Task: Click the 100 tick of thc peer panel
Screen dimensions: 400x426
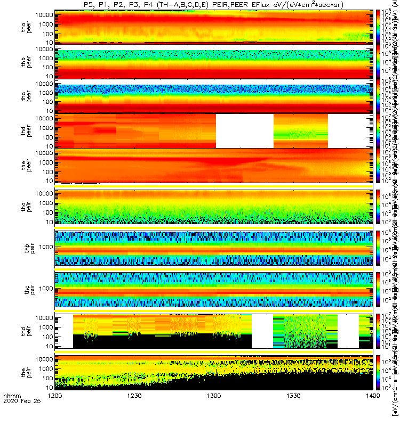Action: pos(47,102)
